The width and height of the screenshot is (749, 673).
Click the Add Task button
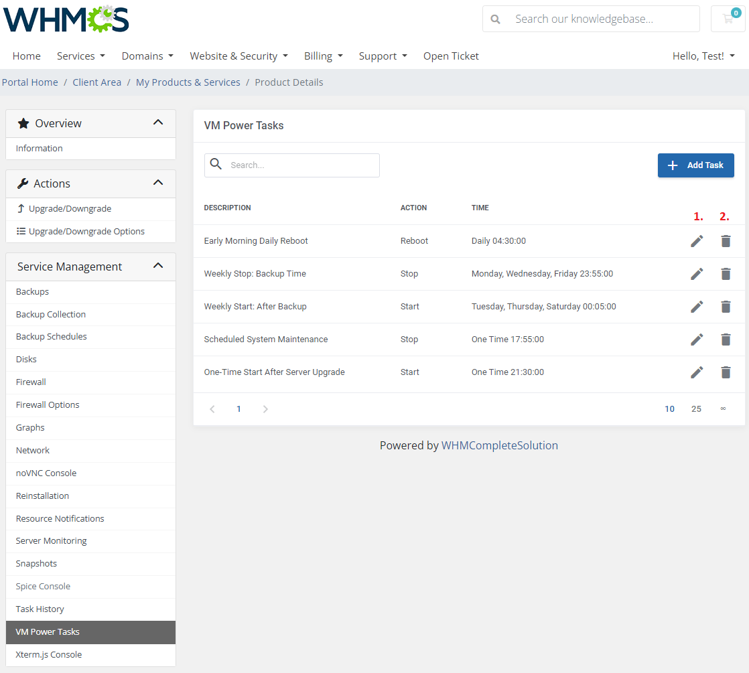click(x=695, y=165)
